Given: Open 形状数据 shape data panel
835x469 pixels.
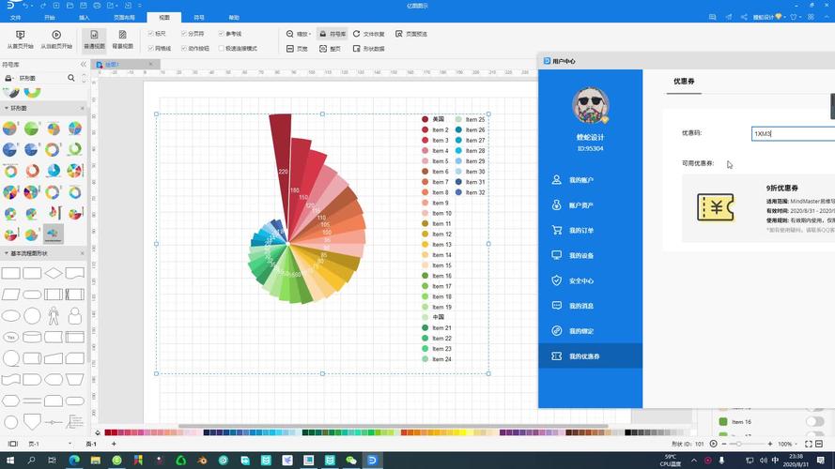Looking at the screenshot, I should (368, 49).
